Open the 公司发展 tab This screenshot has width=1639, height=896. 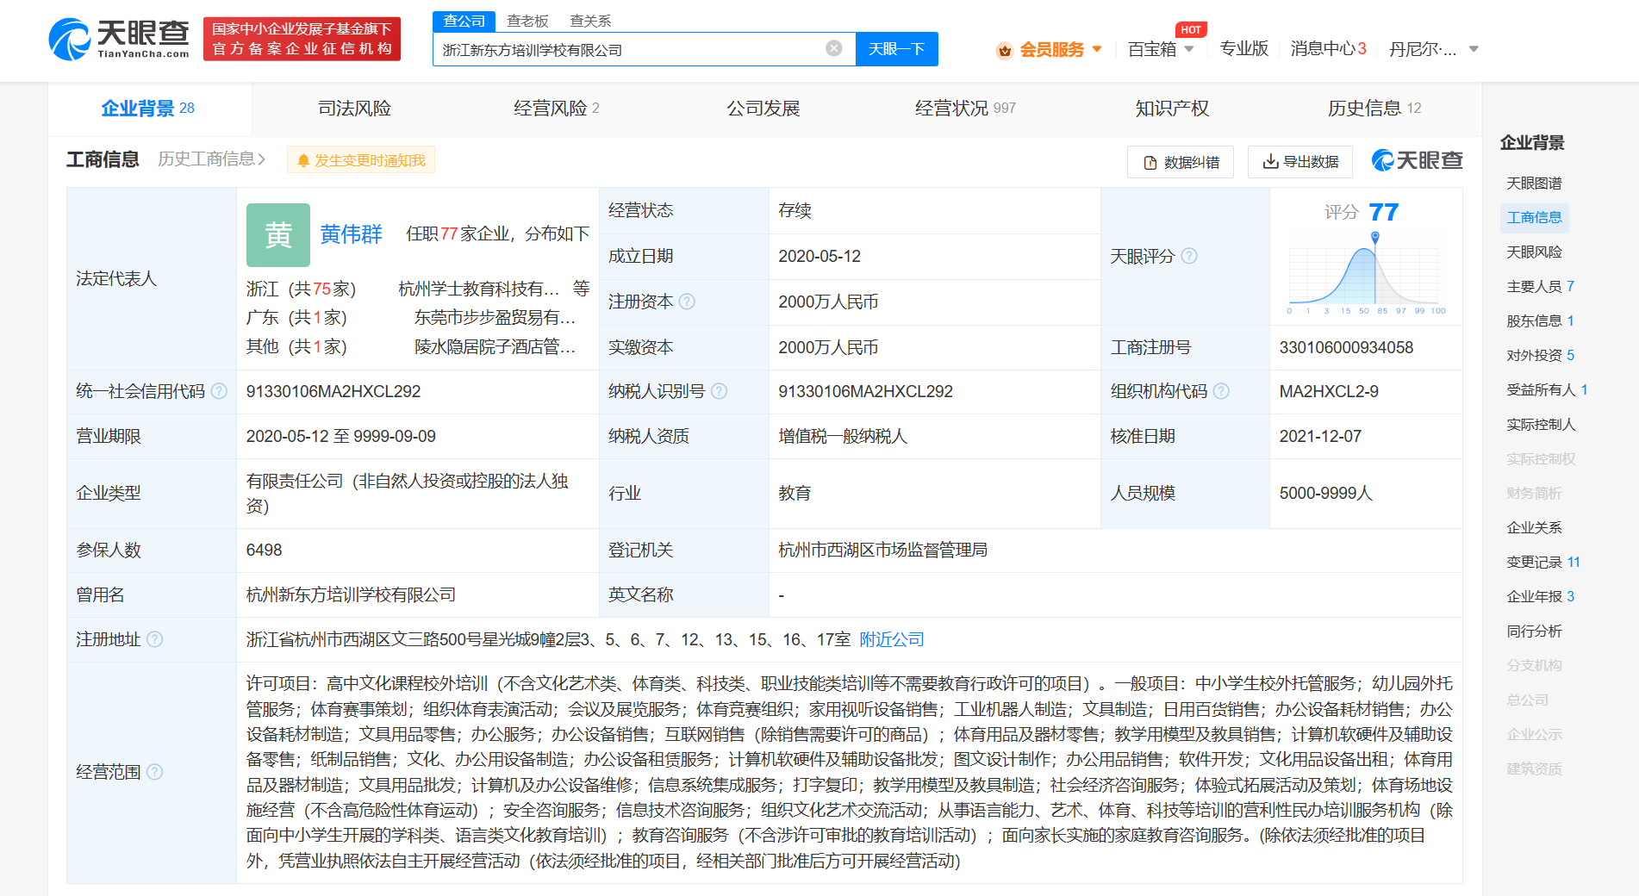pos(763,109)
